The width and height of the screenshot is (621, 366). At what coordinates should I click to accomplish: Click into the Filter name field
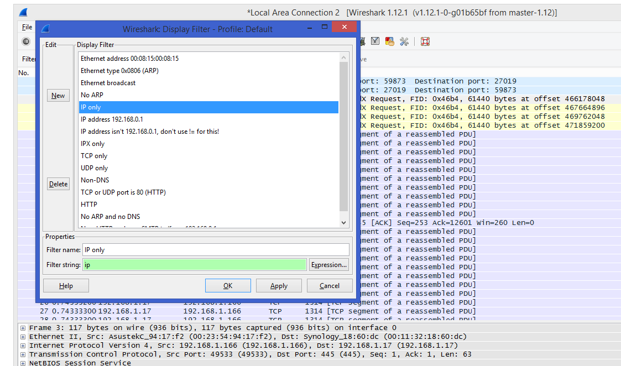(216, 249)
